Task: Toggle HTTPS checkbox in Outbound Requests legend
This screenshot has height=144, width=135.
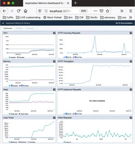Action: point(75,114)
